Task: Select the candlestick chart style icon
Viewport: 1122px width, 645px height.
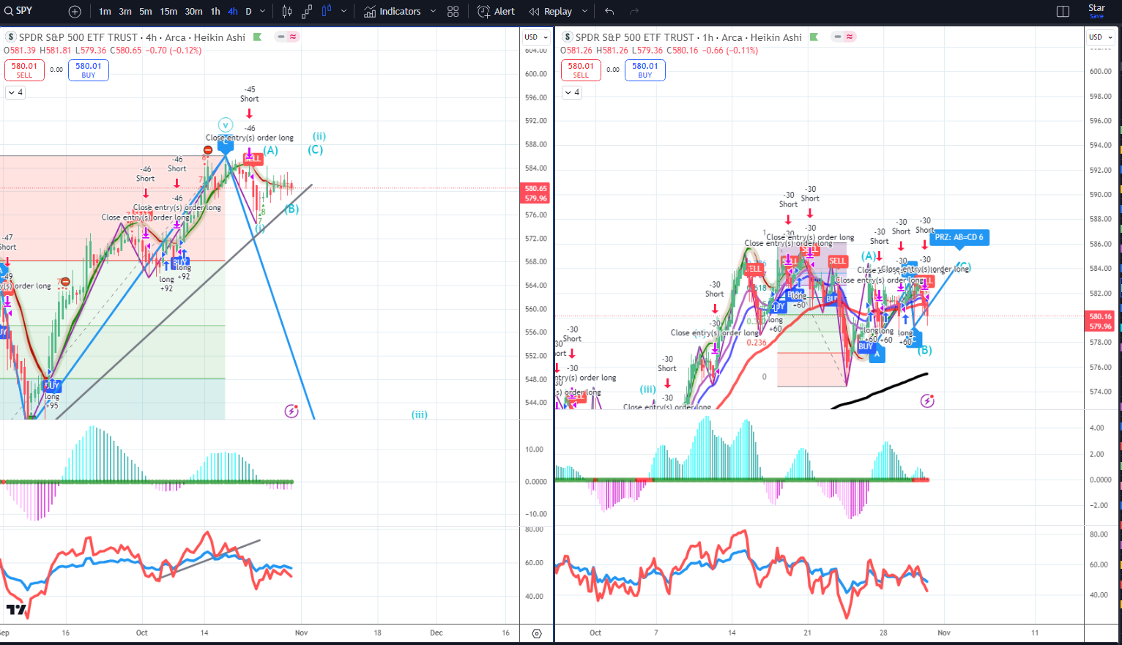Action: (x=287, y=12)
